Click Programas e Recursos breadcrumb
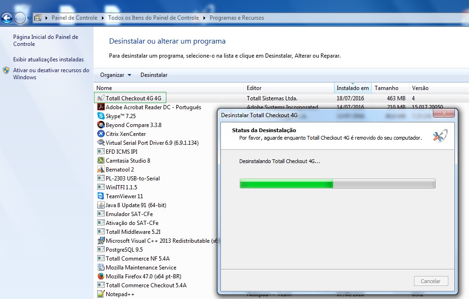Screen dimensions: 469x299 (x=236, y=18)
